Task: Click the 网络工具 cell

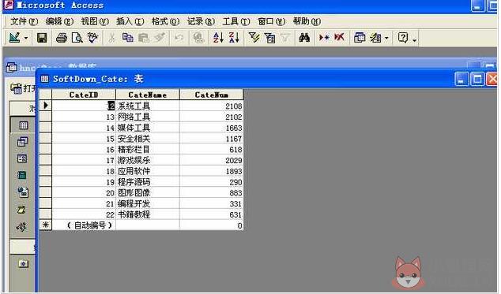Action: [148, 117]
